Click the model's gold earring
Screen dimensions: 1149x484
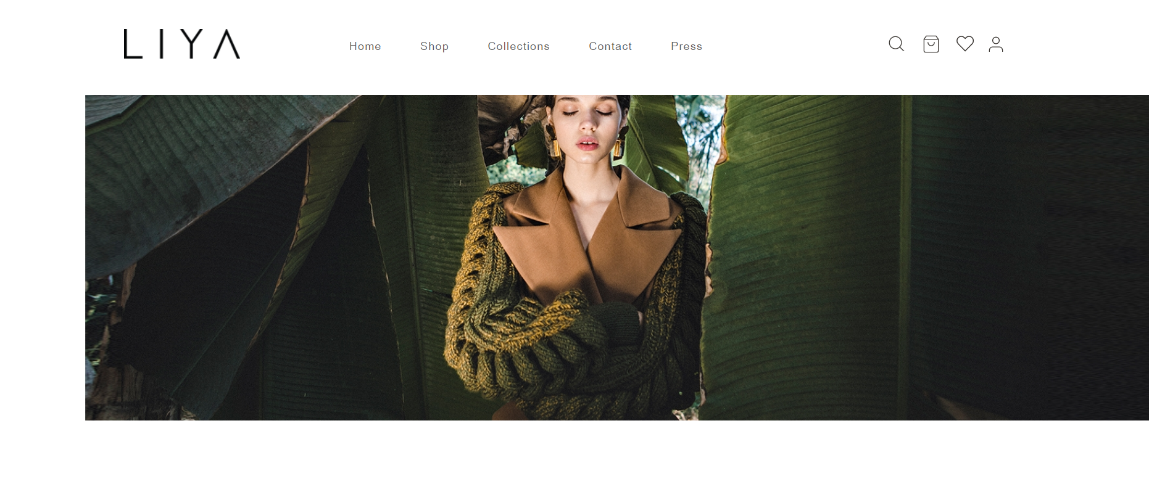pos(555,147)
